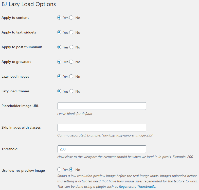Image resolution: width=199 pixels, height=190 pixels.
Task: Click the Placeholder Image URL label
Action: tap(20, 106)
